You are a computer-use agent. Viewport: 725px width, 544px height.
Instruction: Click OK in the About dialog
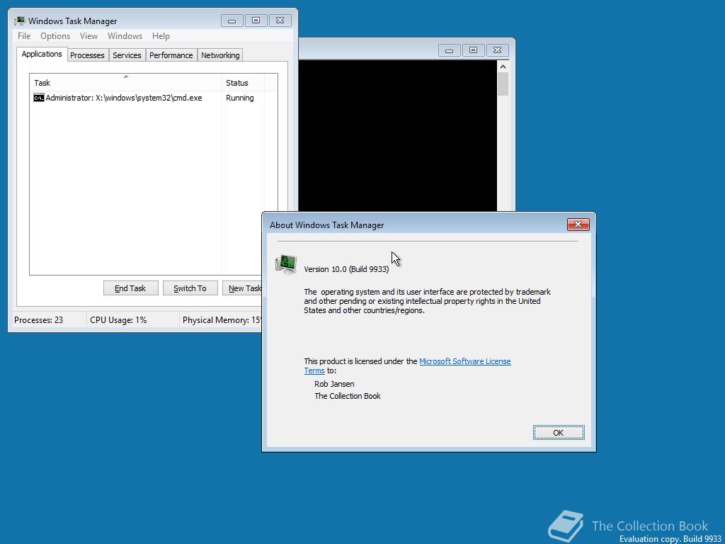point(559,433)
